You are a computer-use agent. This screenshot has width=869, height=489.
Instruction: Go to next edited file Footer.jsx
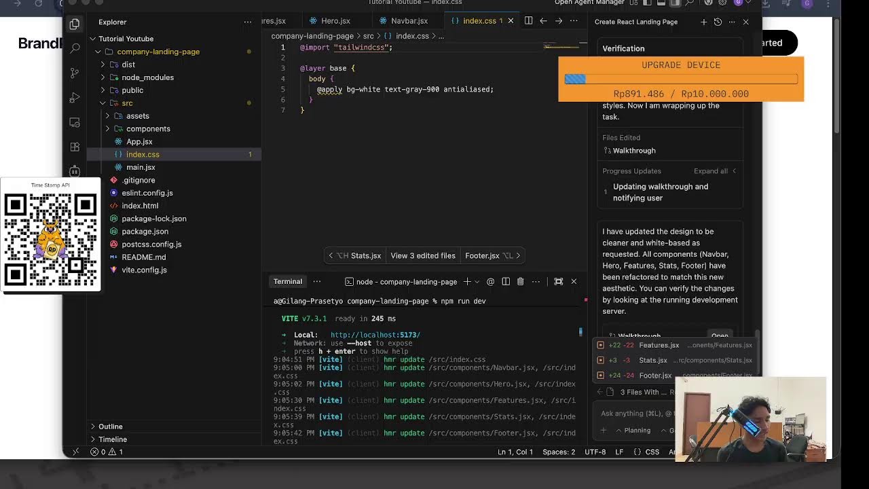click(x=492, y=256)
